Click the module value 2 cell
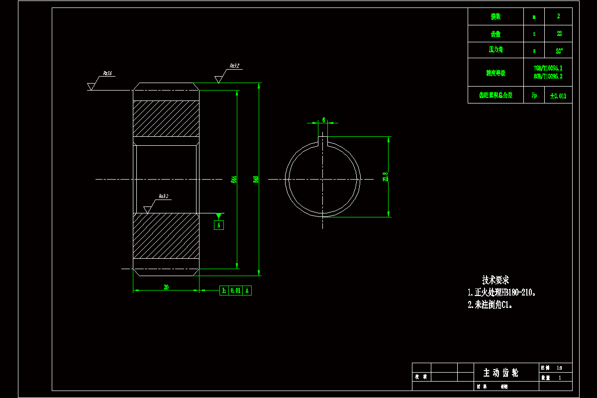The image size is (597, 398). (x=559, y=16)
